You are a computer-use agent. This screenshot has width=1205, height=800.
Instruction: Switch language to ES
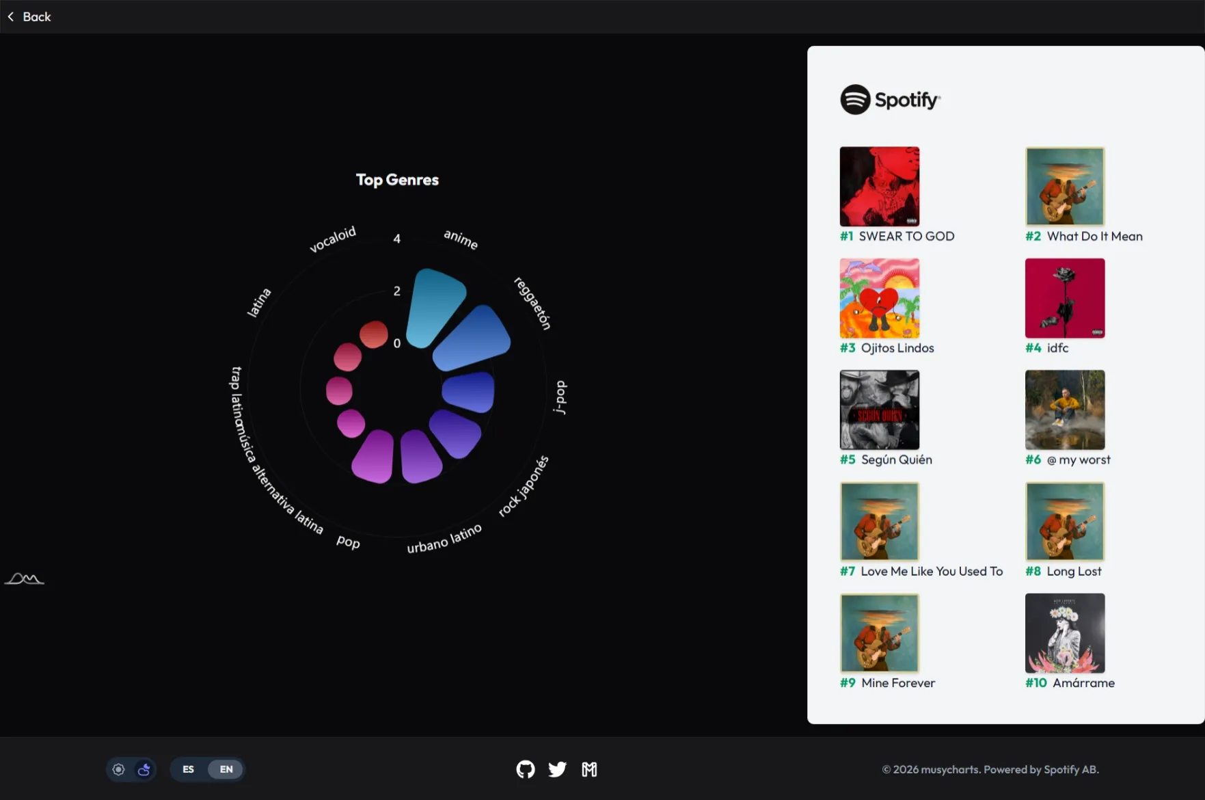click(188, 769)
